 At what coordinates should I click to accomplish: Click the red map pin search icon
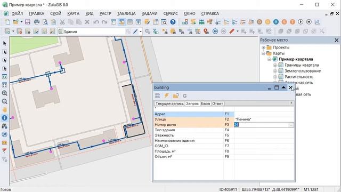click(x=206, y=31)
